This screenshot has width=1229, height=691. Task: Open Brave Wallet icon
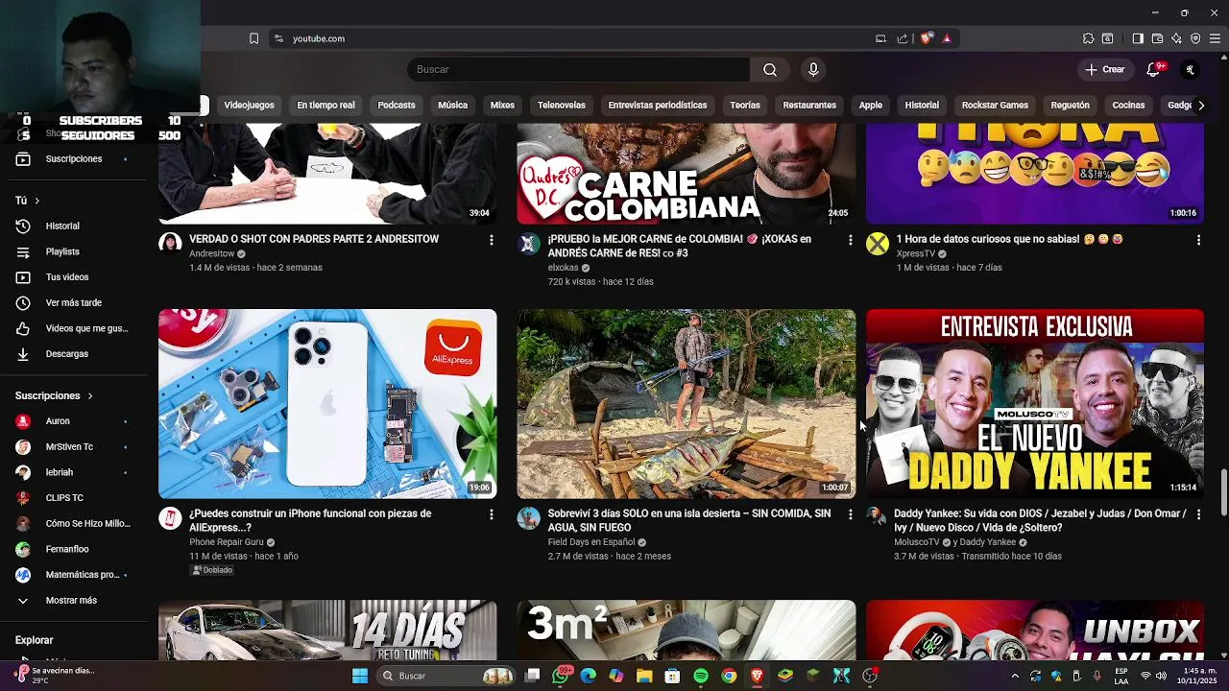pyautogui.click(x=1157, y=38)
